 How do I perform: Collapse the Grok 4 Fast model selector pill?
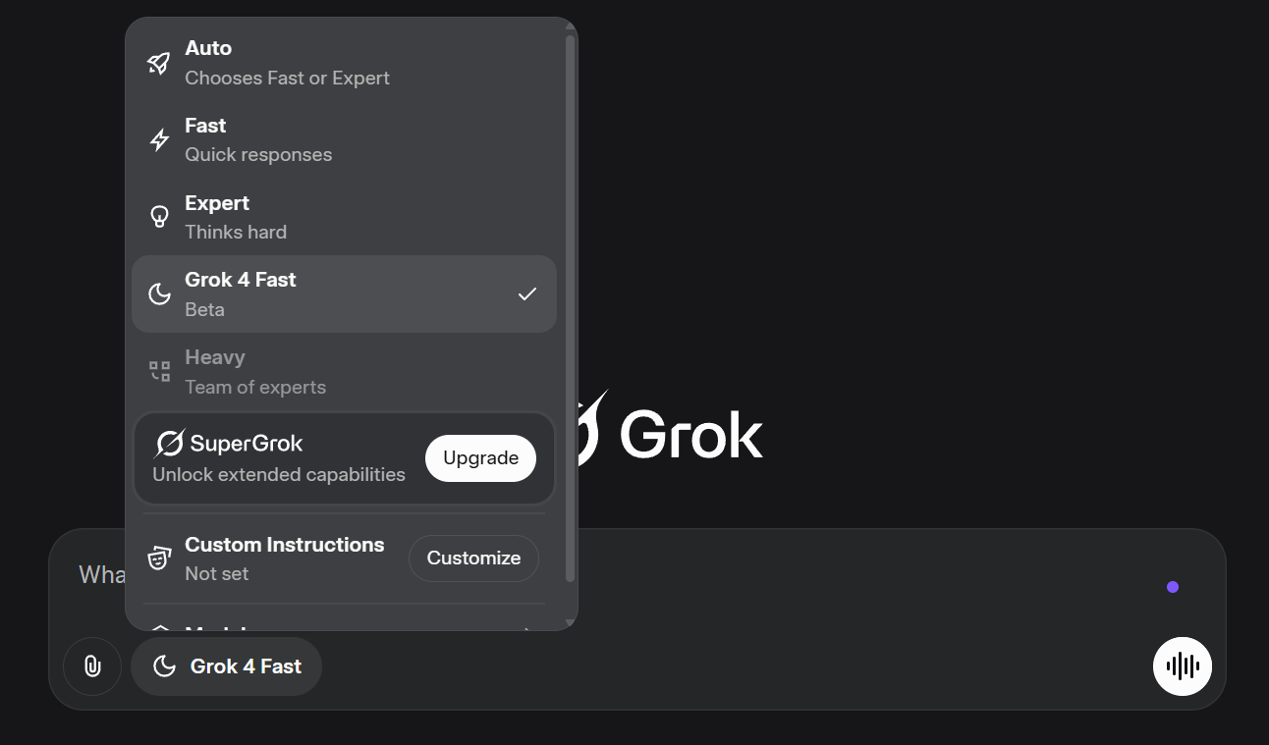(x=226, y=666)
